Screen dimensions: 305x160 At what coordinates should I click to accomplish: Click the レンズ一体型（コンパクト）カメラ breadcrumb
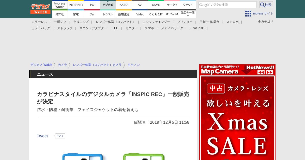coord(97,65)
